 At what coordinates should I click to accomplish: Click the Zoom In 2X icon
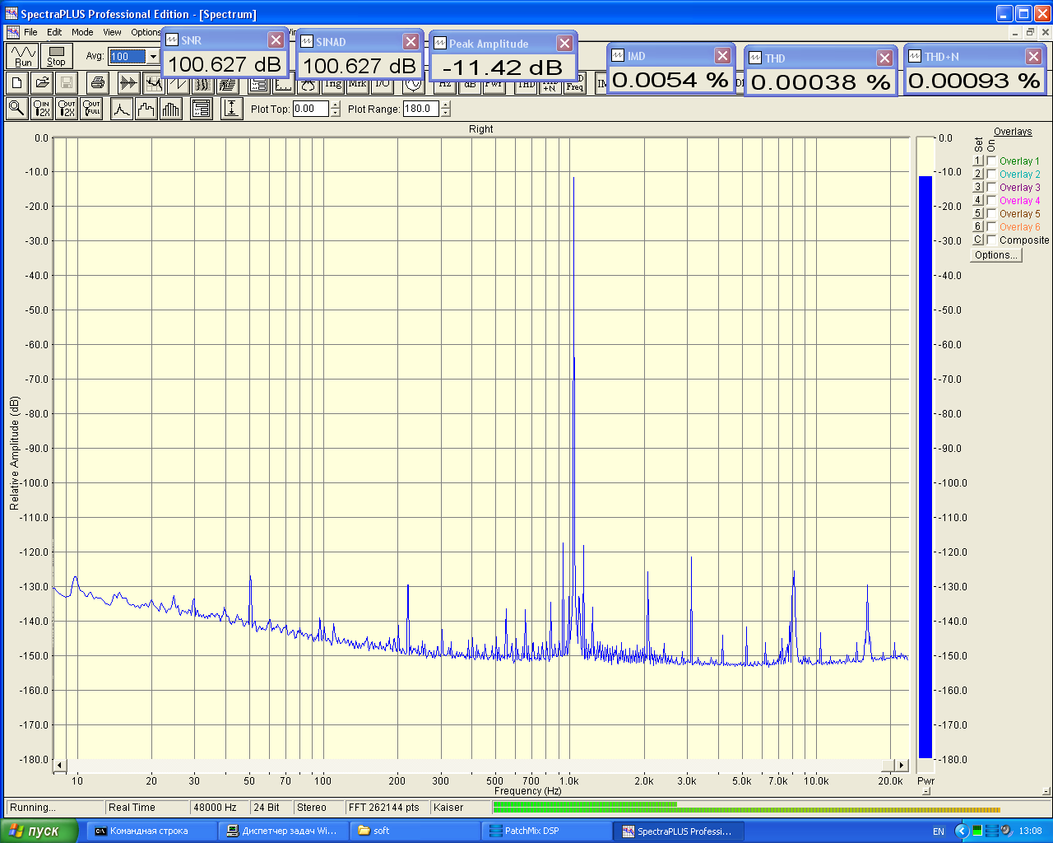click(x=41, y=109)
